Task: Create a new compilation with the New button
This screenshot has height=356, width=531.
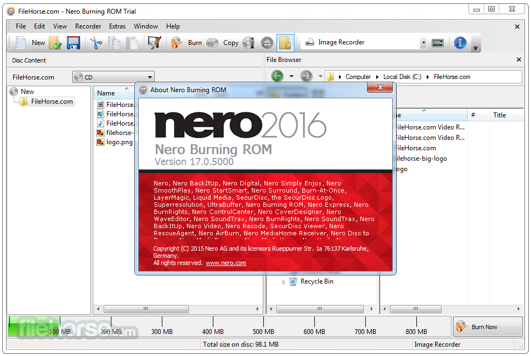Action: coord(30,43)
